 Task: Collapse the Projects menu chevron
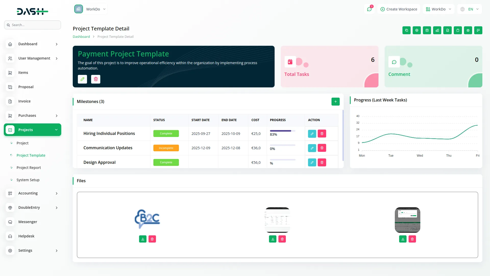(x=56, y=130)
